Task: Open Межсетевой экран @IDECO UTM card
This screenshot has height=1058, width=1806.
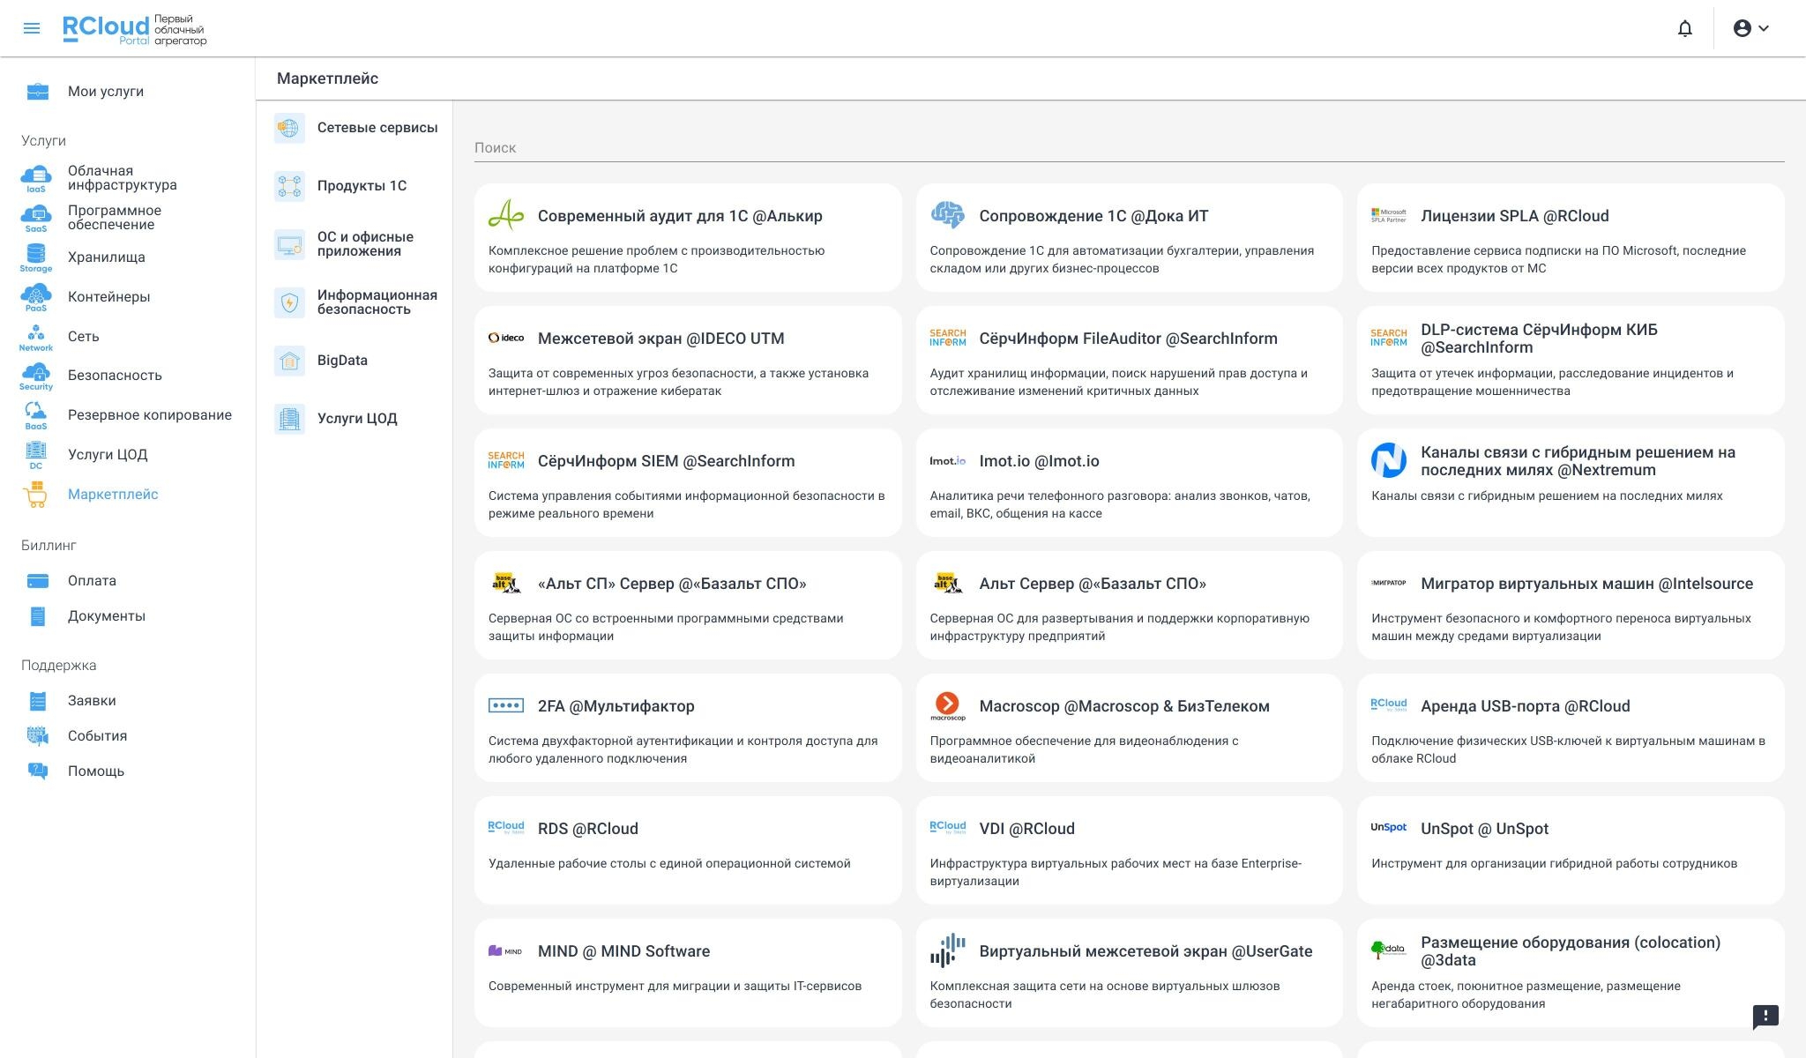Action: pos(688,360)
